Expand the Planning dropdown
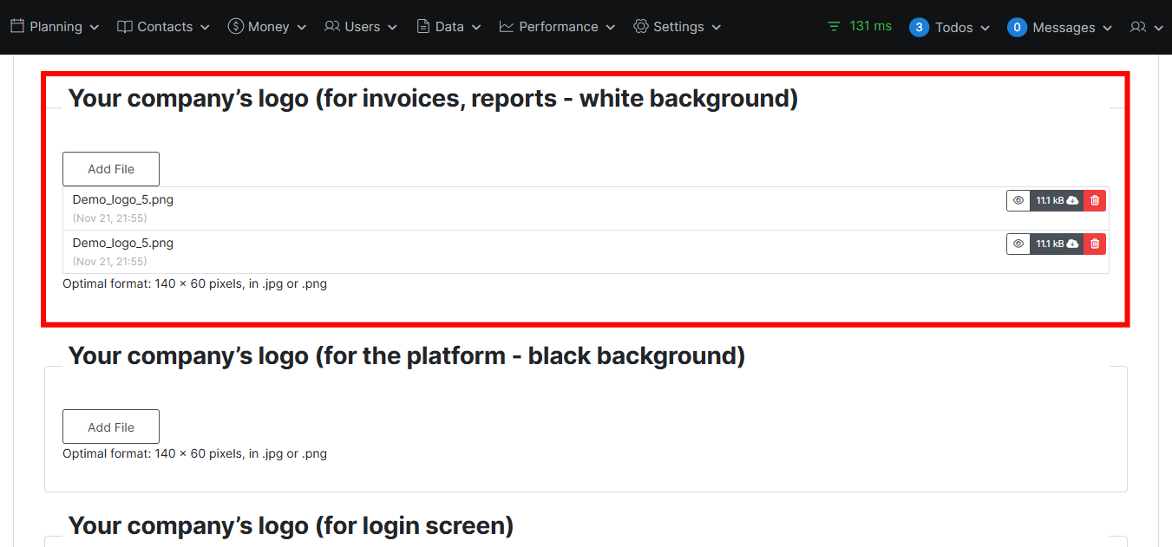 click(x=55, y=27)
